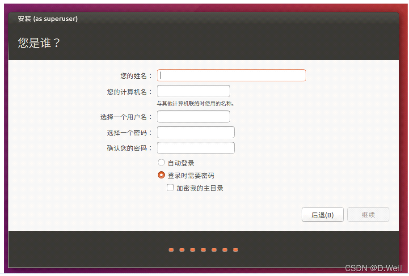
Task: Enable the 加密我的主目录 encryption checkbox
Action: (x=170, y=187)
